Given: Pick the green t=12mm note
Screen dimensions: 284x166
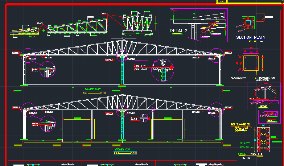Looking at the screenshot, I should 245,143.
